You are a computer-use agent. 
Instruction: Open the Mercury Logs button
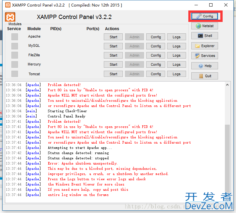pyautogui.click(x=177, y=64)
